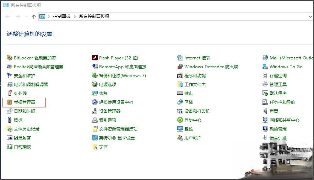The width and height of the screenshot is (314, 180).
Task: Click the 用户帐户 icon
Action: [x=180, y=138]
